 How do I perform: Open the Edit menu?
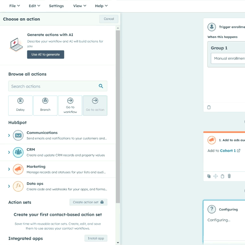point(35,6)
